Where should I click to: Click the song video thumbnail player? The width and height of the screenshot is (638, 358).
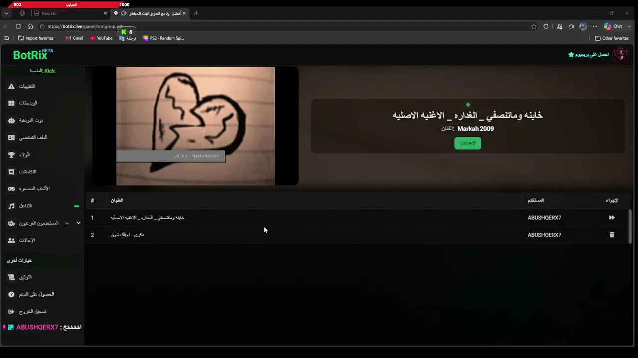tap(195, 126)
